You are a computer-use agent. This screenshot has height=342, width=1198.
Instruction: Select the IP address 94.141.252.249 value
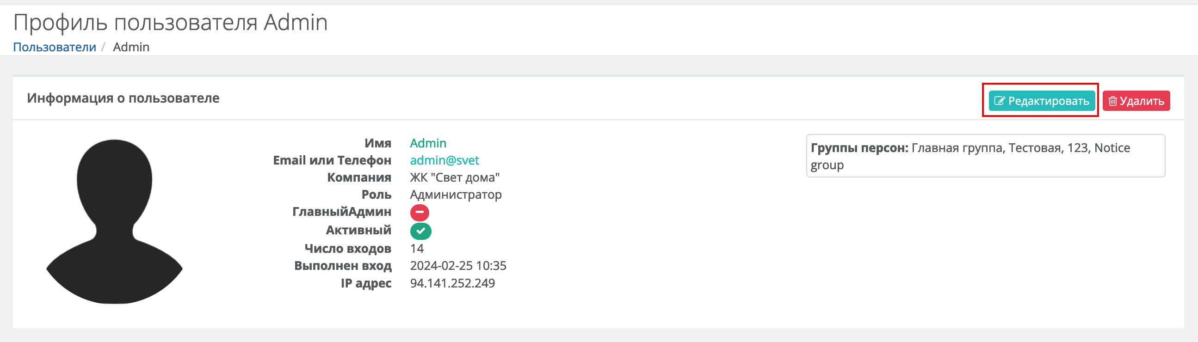[x=452, y=283]
